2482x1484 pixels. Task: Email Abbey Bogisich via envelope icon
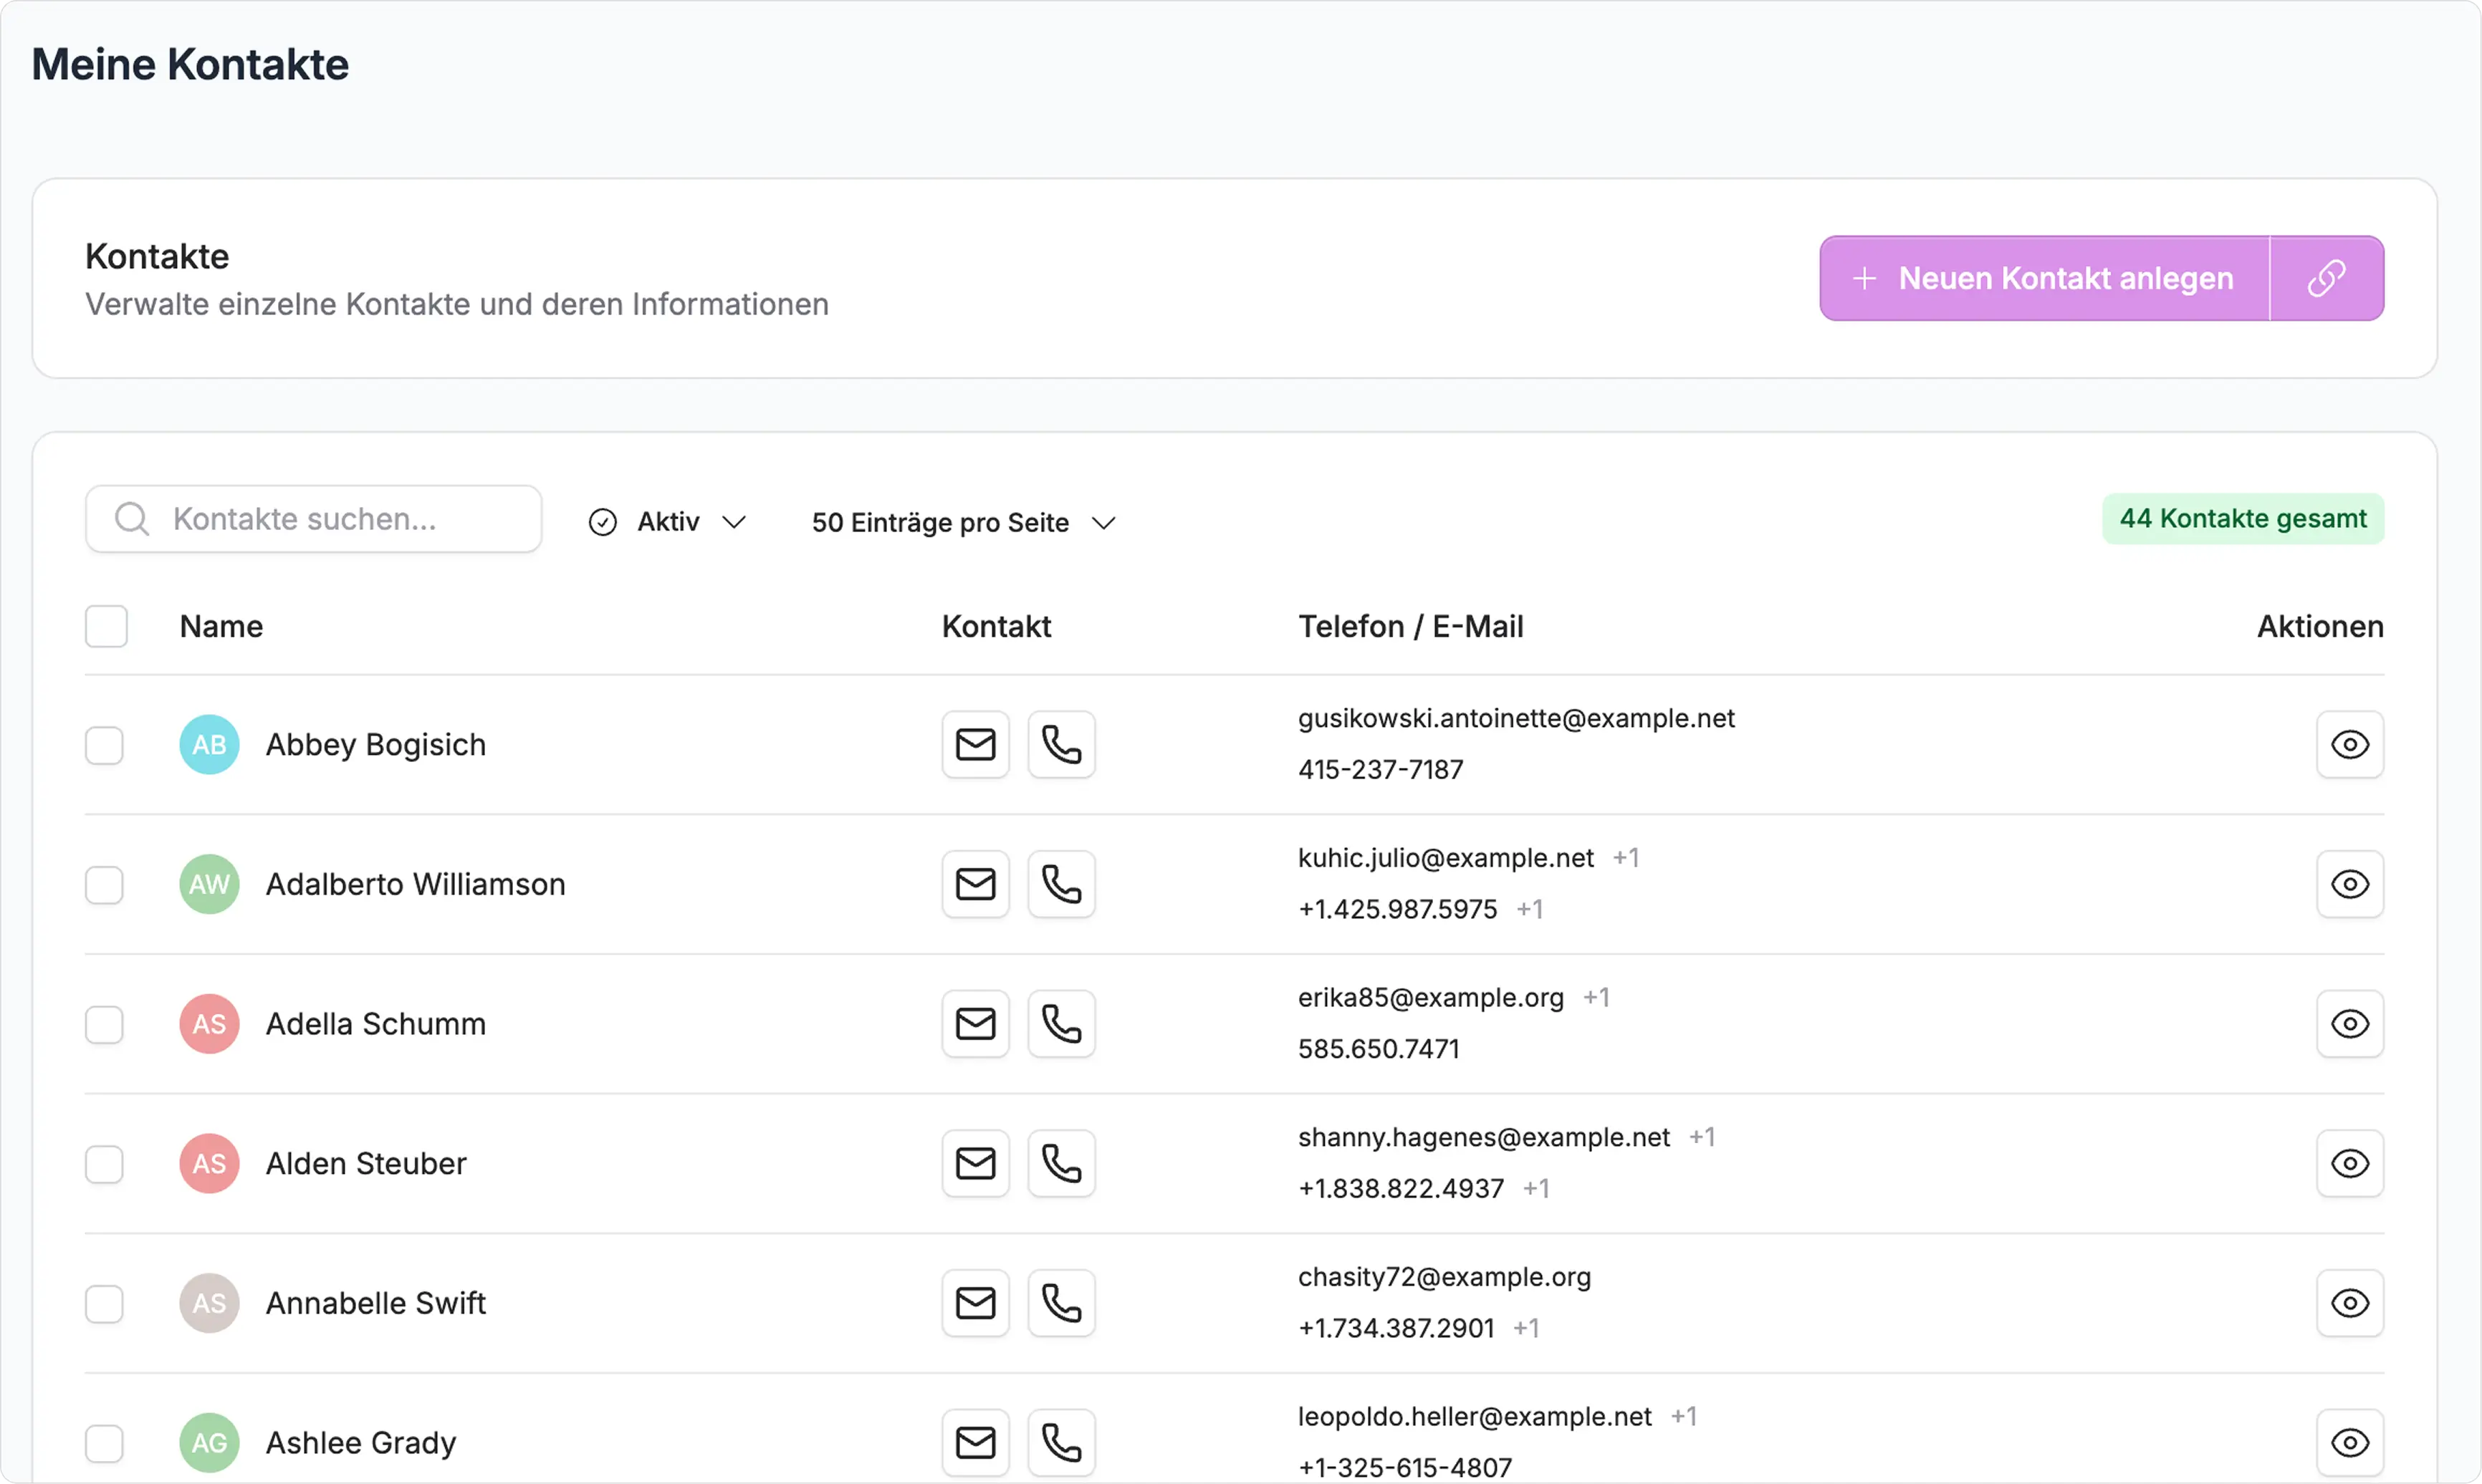[x=974, y=745]
